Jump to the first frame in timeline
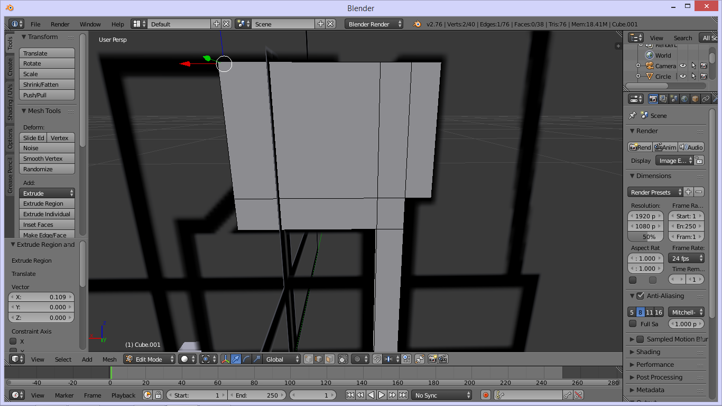 (x=350, y=395)
